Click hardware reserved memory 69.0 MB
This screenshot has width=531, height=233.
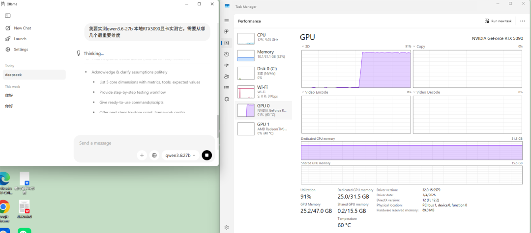pyautogui.click(x=428, y=210)
